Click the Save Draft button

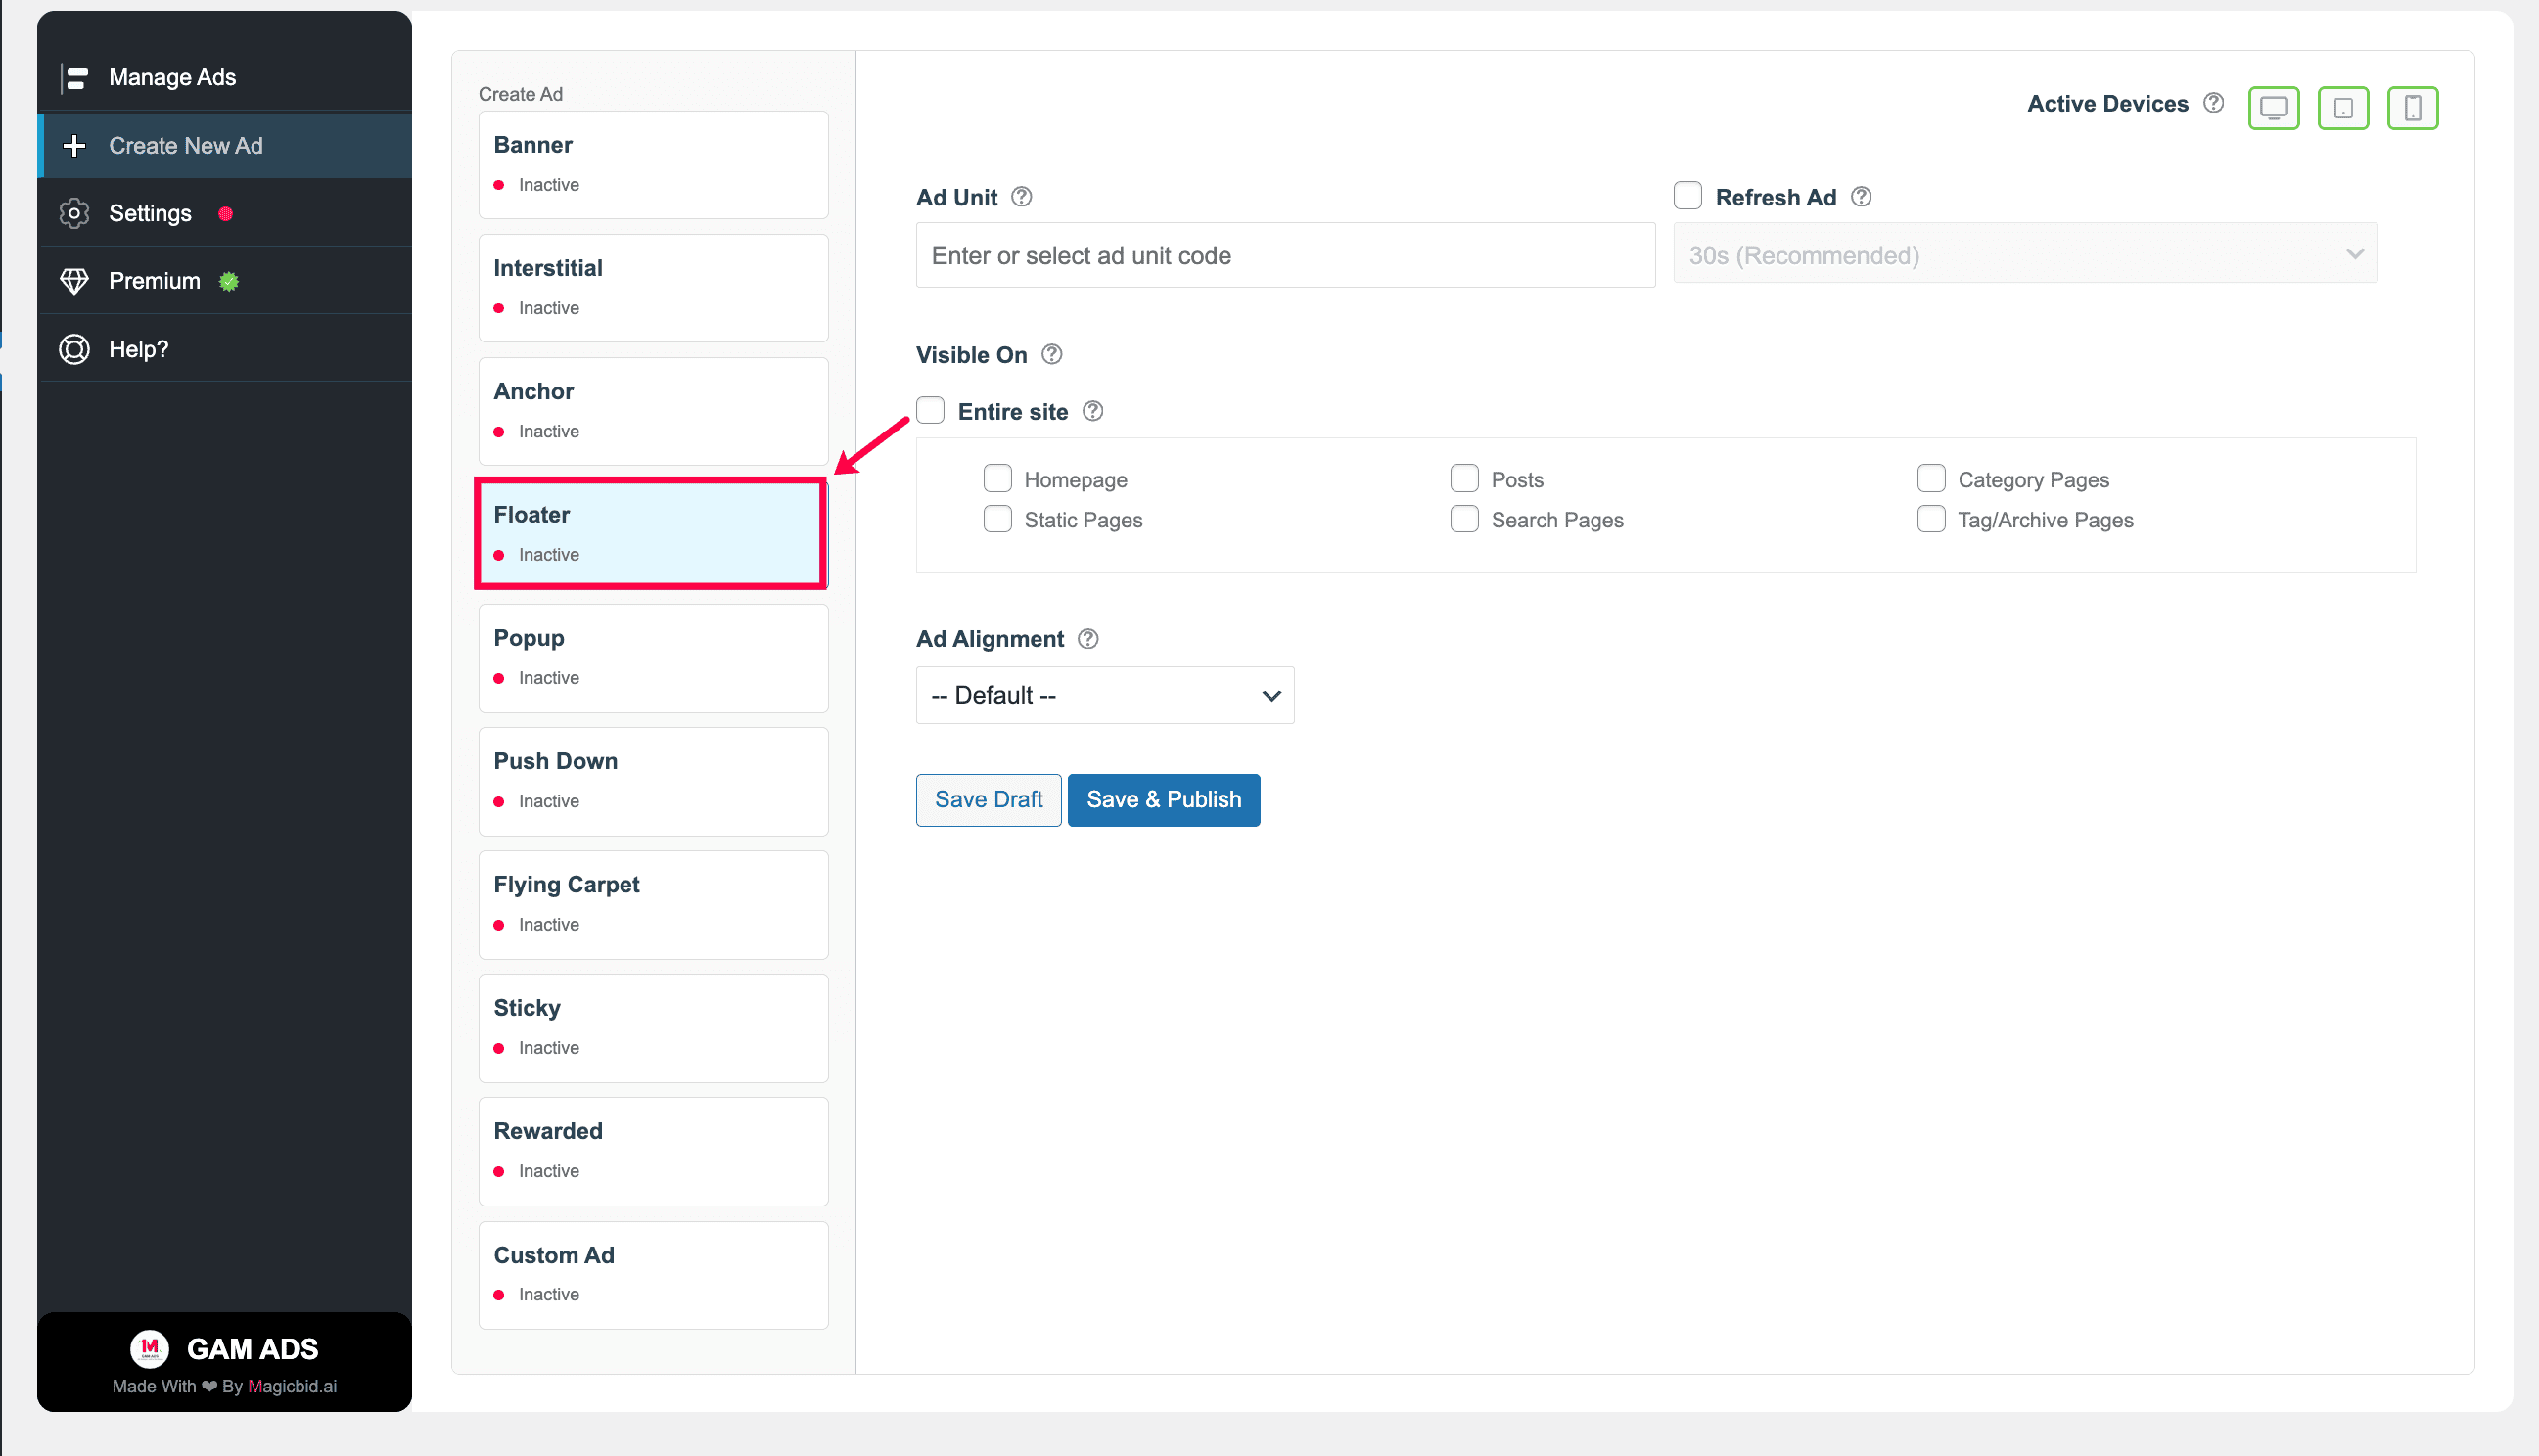click(x=988, y=799)
